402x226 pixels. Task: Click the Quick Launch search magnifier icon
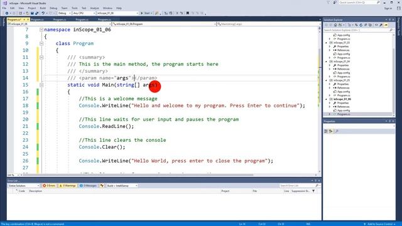click(378, 3)
